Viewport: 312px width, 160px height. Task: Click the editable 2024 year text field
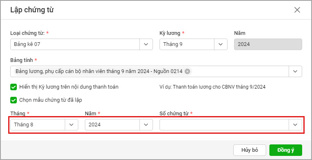point(112,125)
